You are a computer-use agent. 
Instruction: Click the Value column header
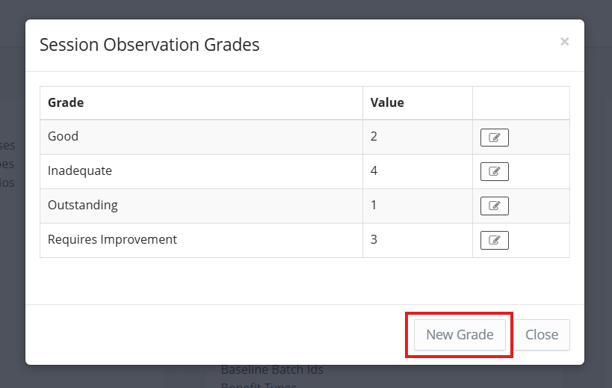[x=387, y=102]
